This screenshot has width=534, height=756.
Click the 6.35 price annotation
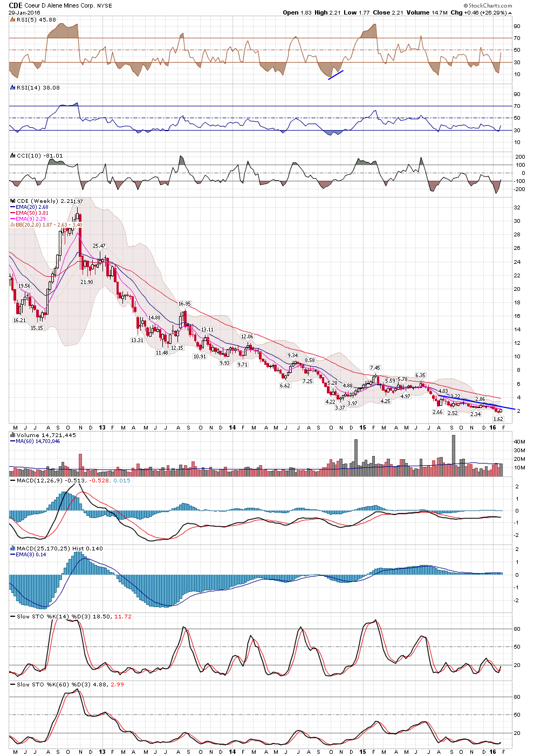point(420,376)
